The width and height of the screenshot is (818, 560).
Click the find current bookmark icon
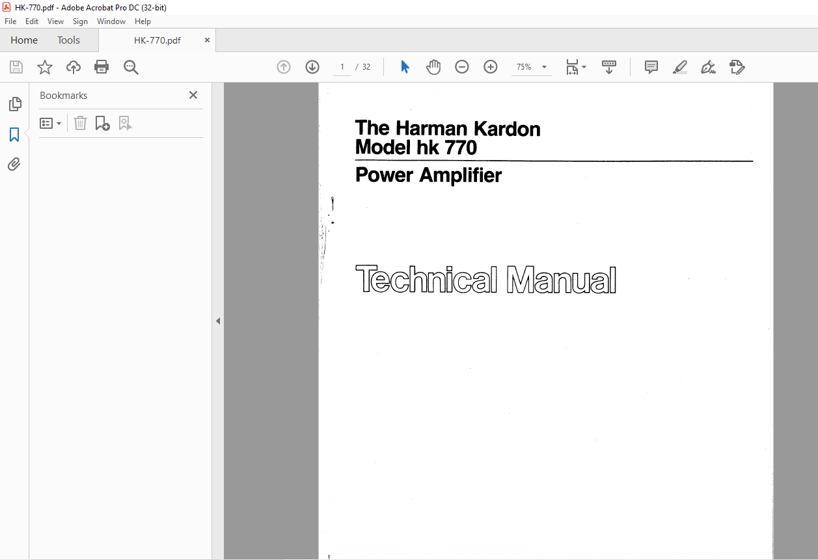pyautogui.click(x=126, y=123)
